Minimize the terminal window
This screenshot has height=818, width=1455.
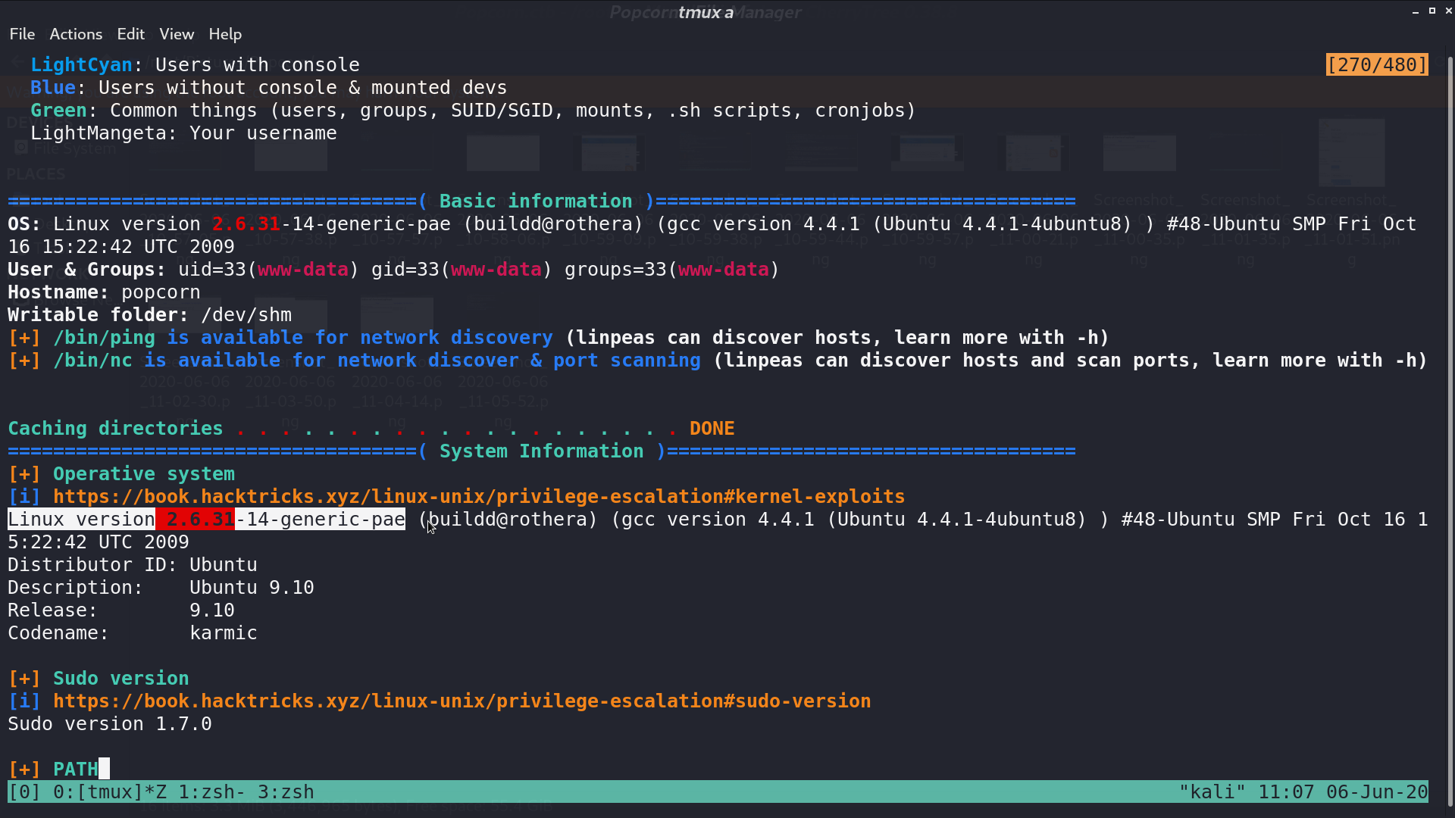tap(1415, 11)
